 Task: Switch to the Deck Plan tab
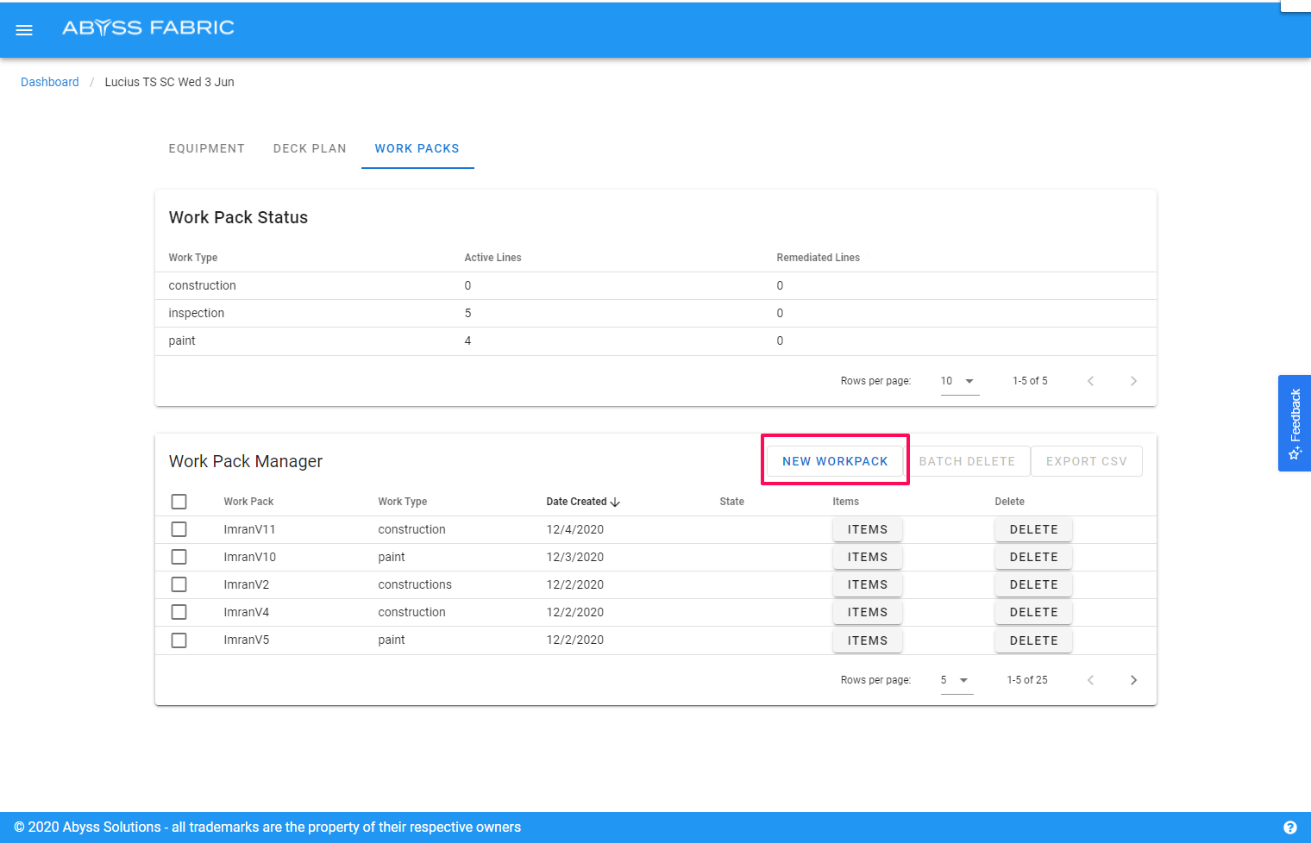(x=310, y=148)
